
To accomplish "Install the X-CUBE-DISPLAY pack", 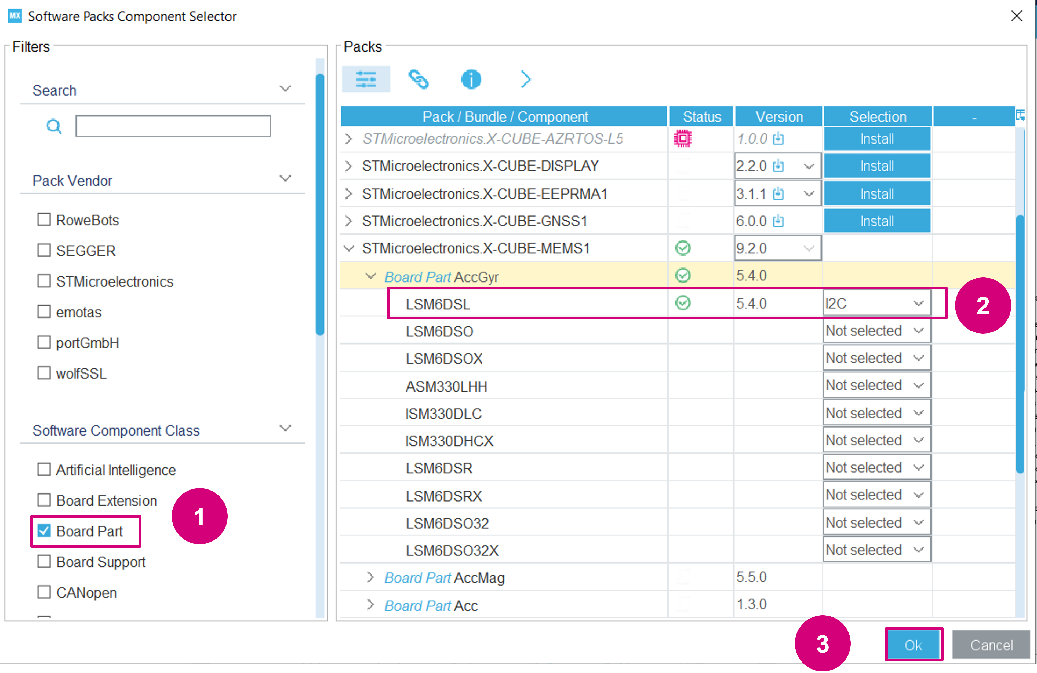I will coord(877,166).
